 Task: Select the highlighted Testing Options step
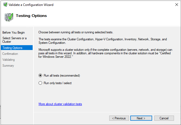(x=17, y=48)
